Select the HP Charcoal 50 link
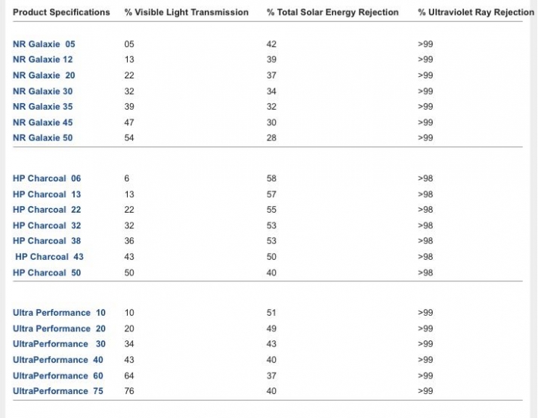The image size is (538, 418). click(47, 272)
